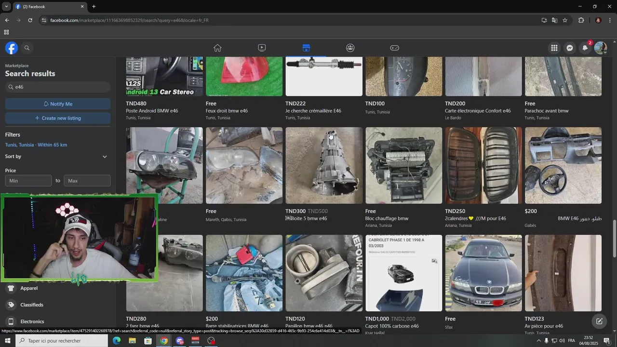
Task: Open the $200 dashboard and steering wheel thumbnail
Action: tap(563, 165)
